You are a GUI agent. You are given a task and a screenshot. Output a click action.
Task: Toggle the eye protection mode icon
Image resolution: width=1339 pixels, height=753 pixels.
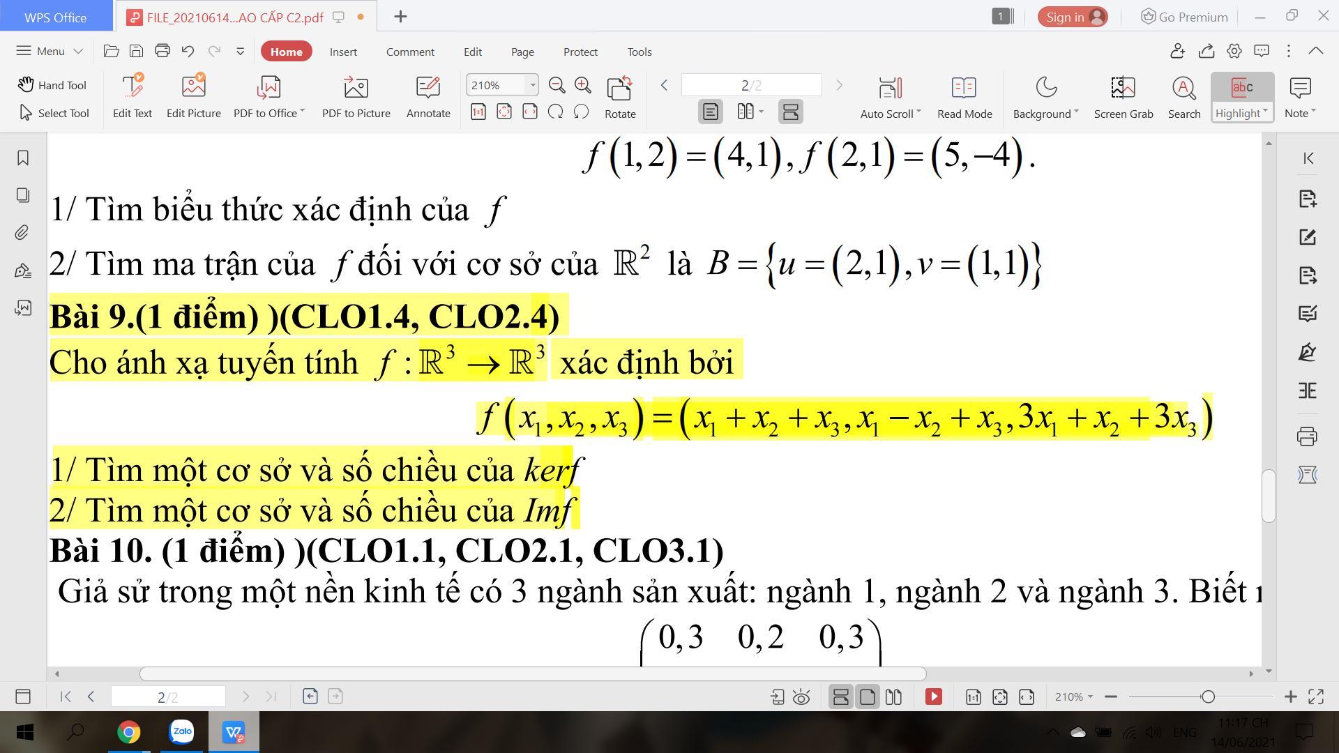point(801,697)
